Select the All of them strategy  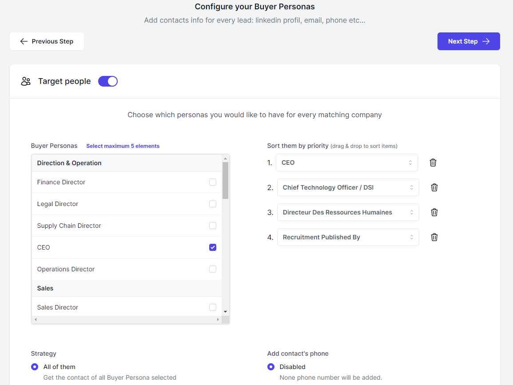pyautogui.click(x=35, y=367)
